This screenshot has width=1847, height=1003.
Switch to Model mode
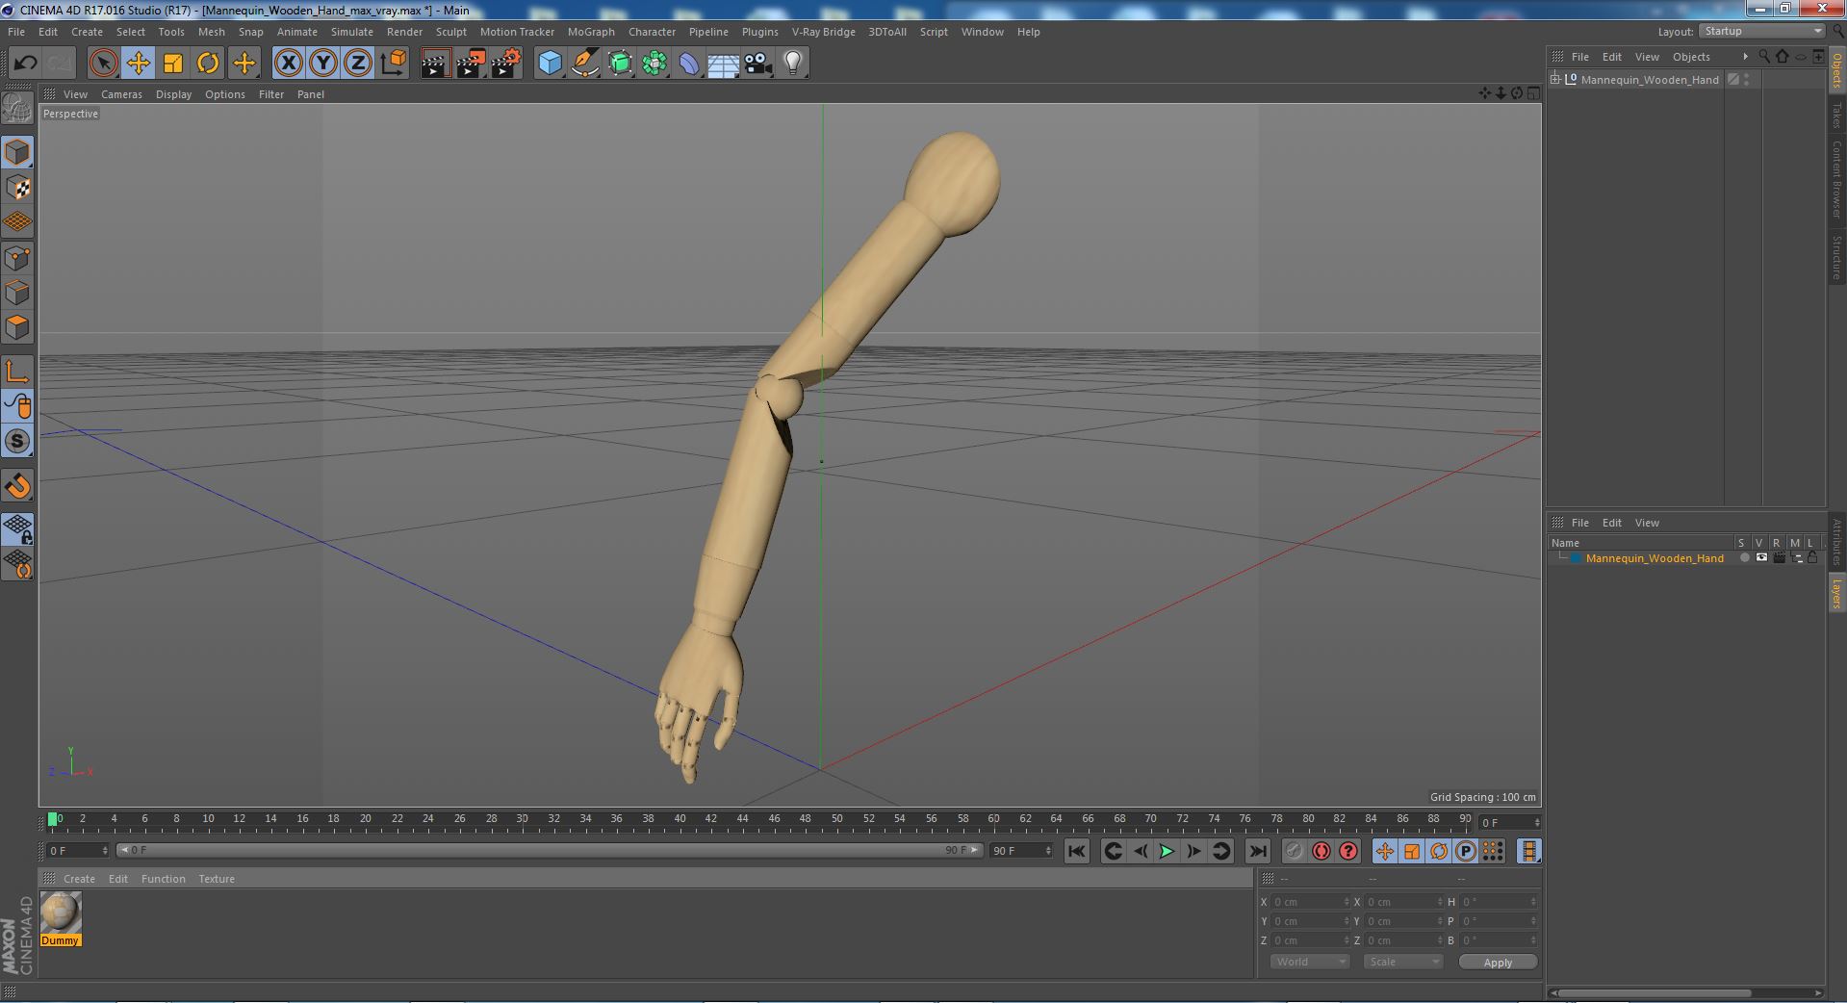tap(17, 152)
